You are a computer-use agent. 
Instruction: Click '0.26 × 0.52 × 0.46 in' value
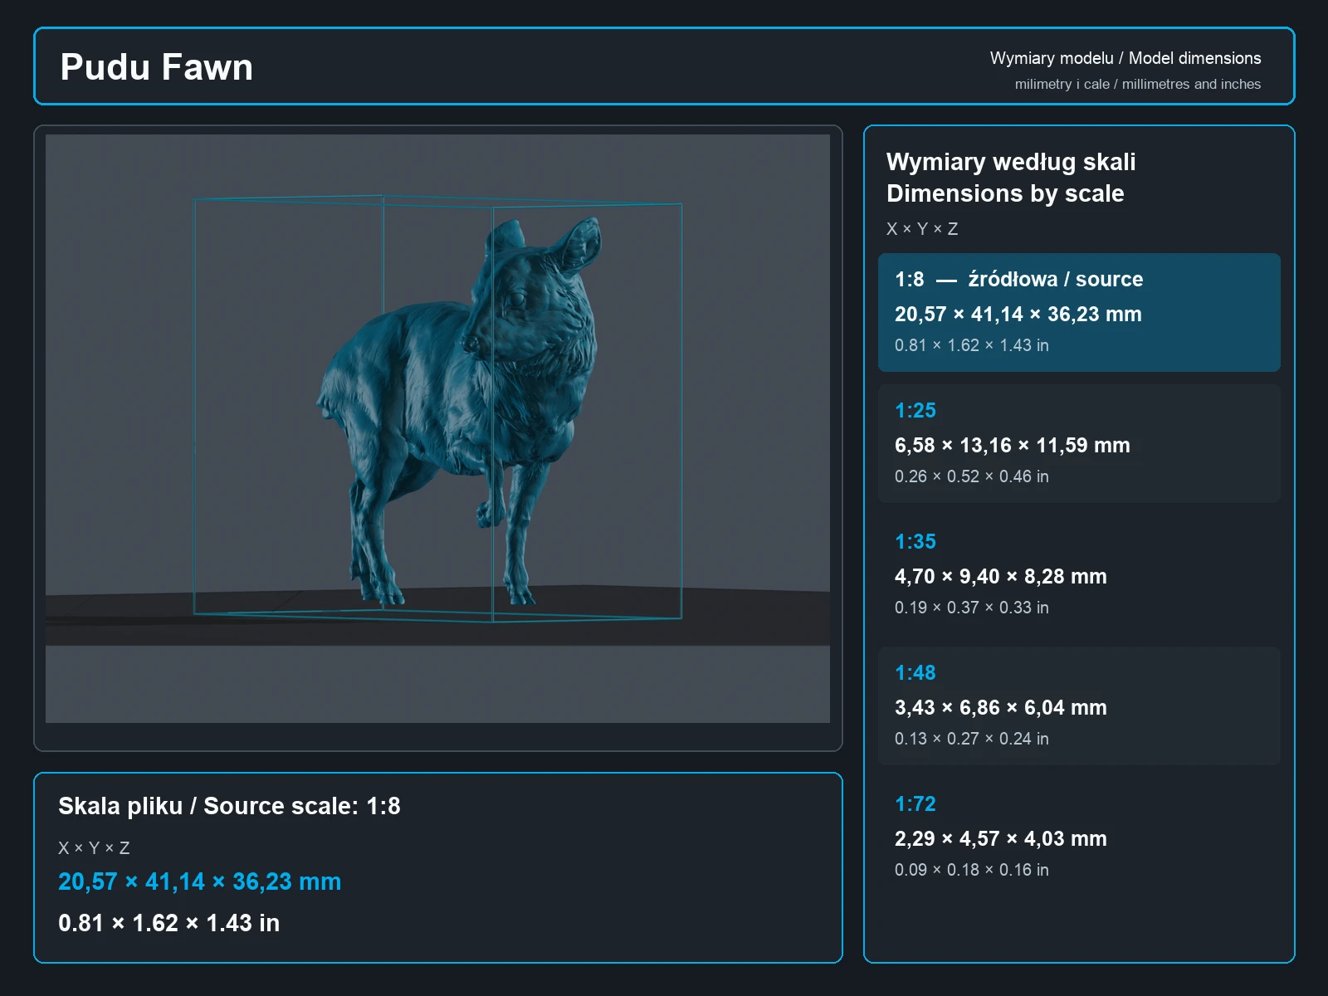[971, 476]
